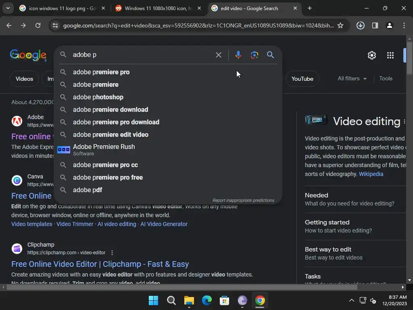Open clock and date in system tray
413x310 pixels.
click(x=394, y=300)
